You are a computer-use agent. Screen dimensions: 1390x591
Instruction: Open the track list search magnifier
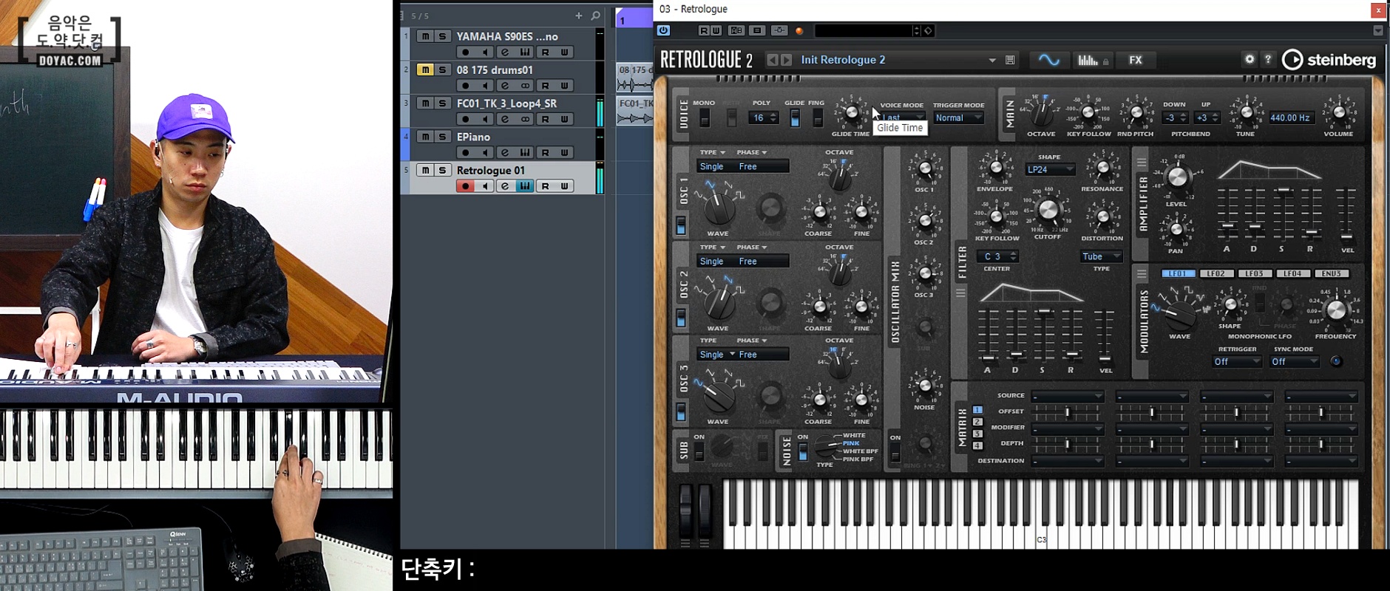595,16
